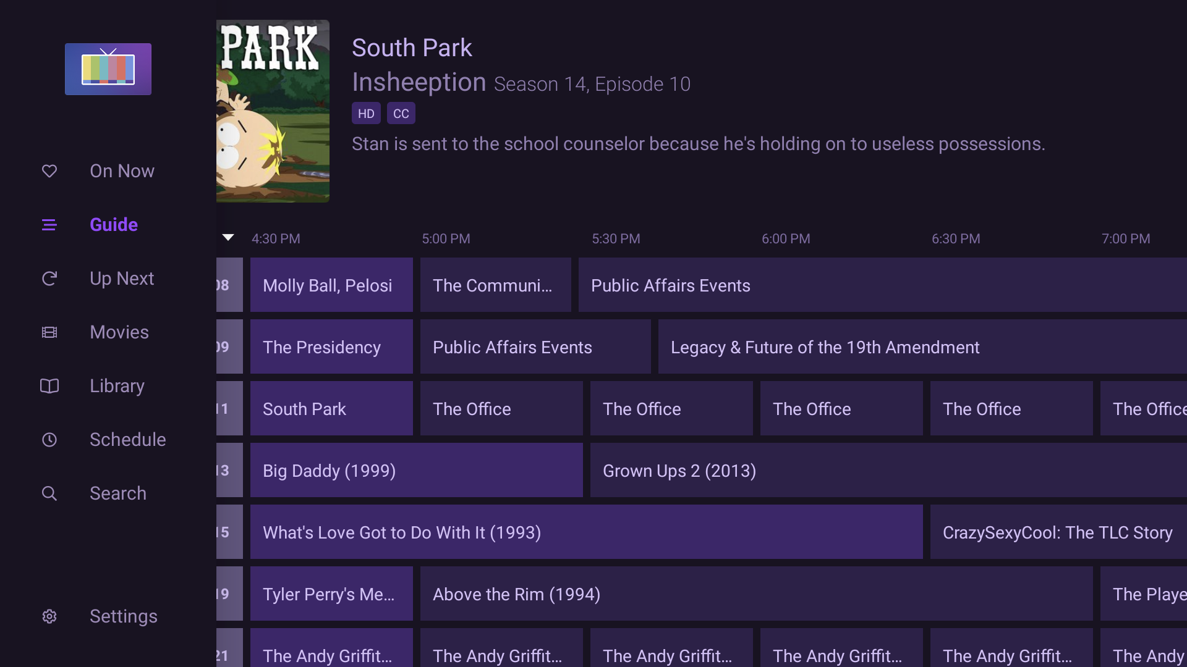Click the Schedule clock icon
The image size is (1187, 667).
tap(49, 440)
